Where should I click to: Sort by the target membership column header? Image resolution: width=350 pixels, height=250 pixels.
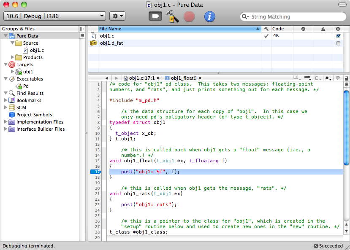pos(338,29)
